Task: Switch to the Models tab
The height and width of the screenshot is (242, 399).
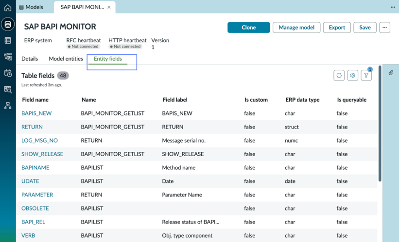Action: pos(31,7)
